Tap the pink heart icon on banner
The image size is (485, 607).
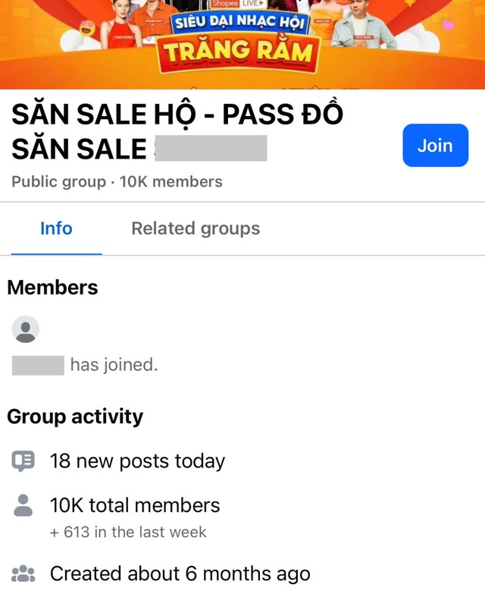pos(448,25)
